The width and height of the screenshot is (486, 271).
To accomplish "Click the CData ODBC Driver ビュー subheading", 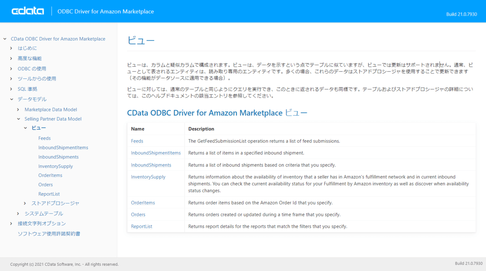I will [217, 113].
